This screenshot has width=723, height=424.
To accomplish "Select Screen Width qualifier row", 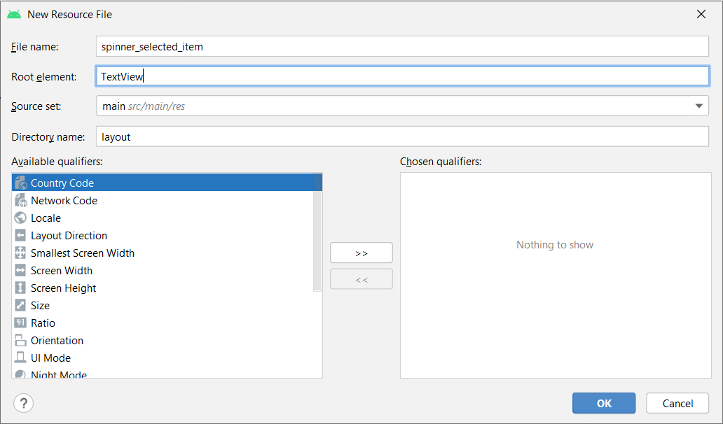I will point(163,270).
